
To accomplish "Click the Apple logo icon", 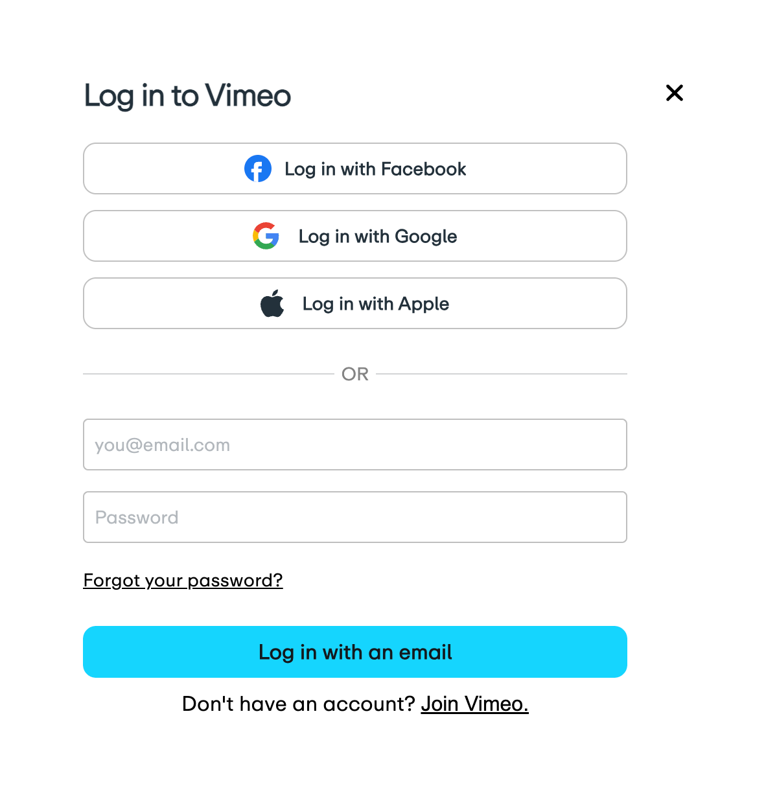I will click(272, 303).
